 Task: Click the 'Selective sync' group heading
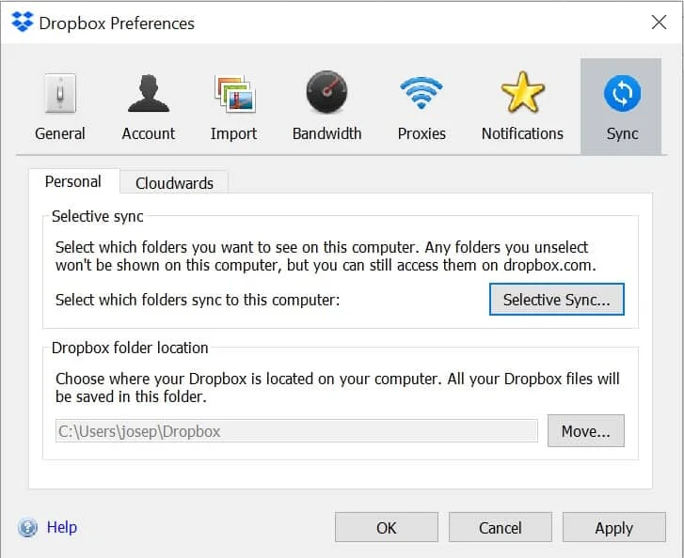tap(97, 216)
